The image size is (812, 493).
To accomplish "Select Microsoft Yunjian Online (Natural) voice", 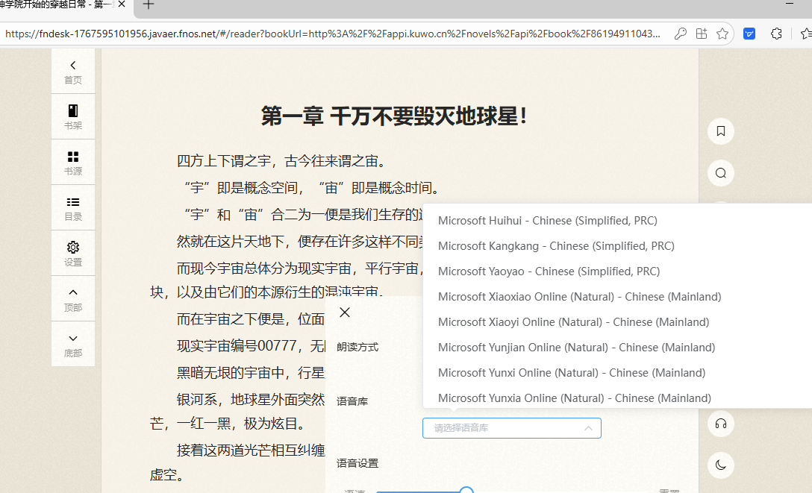I will coord(617,348).
